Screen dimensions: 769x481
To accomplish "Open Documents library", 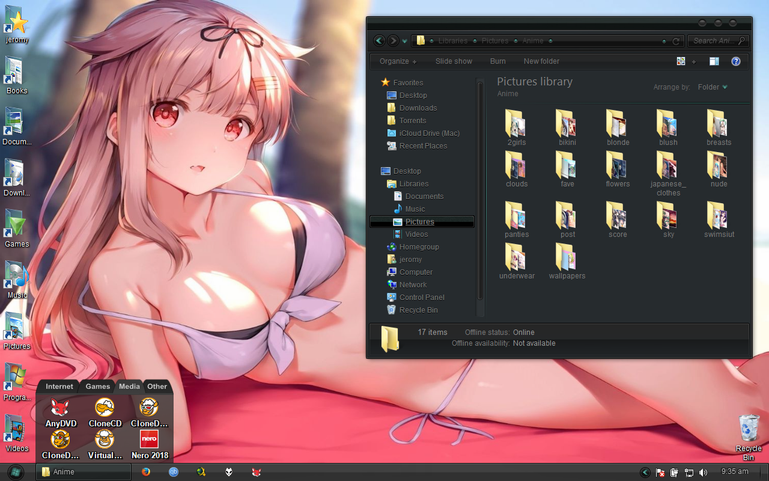I will [x=418, y=196].
